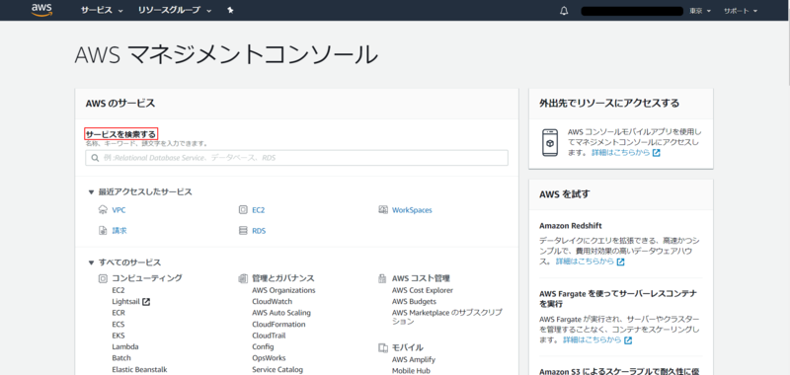790x375 pixels.
Task: Click external link icon next to Lightsail
Action: (146, 302)
